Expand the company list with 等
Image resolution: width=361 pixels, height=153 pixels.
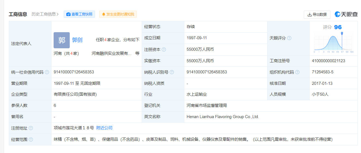click(137, 53)
